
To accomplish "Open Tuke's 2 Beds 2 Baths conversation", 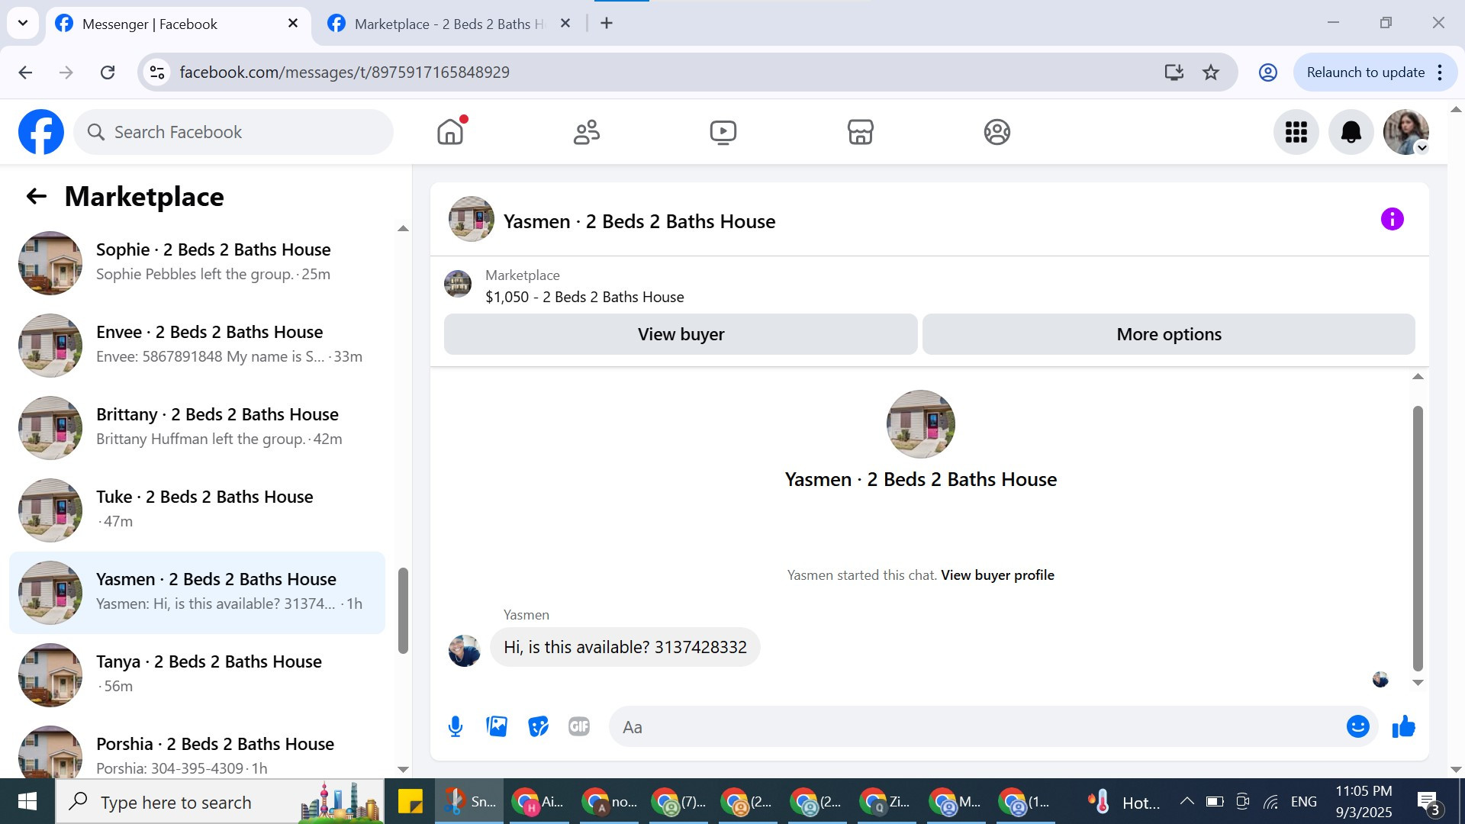I will point(197,510).
